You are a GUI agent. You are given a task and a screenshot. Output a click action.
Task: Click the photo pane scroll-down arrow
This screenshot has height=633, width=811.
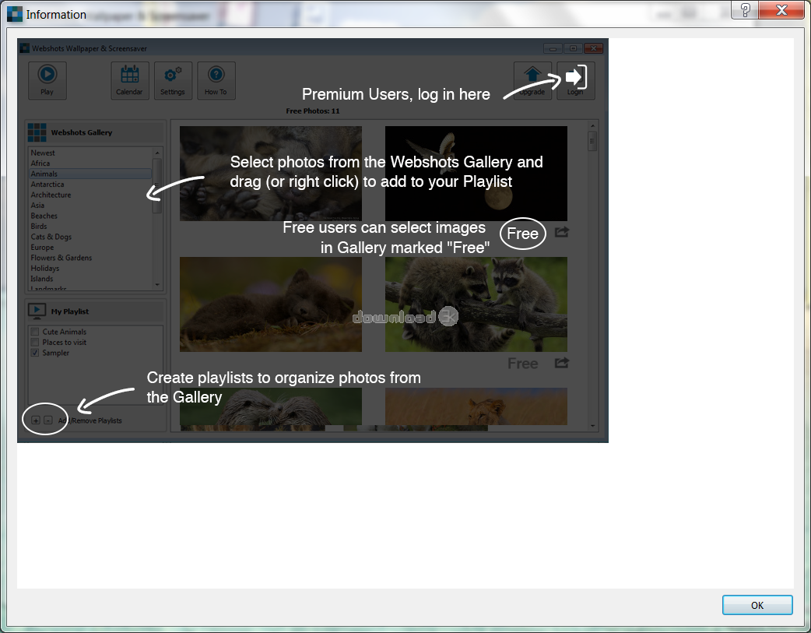click(593, 426)
